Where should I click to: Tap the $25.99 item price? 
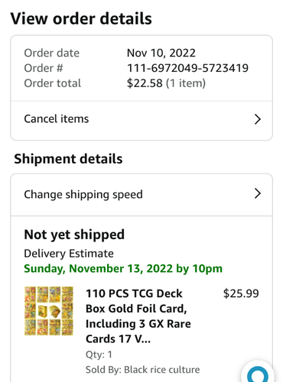click(241, 293)
